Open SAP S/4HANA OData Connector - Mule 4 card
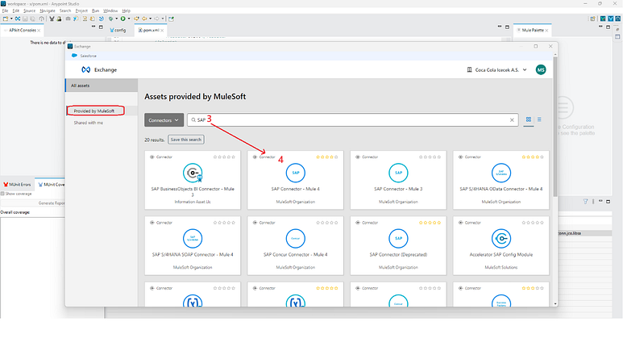The width and height of the screenshot is (623, 351). pyautogui.click(x=501, y=180)
